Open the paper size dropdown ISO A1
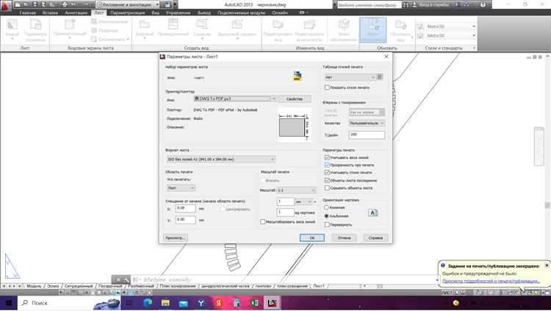This screenshot has height=311, width=551. pyautogui.click(x=220, y=160)
